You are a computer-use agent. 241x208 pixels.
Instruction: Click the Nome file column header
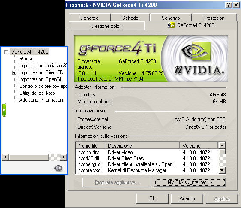90,145
